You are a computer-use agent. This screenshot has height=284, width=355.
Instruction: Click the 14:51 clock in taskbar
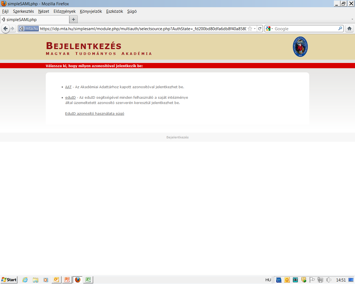tap(341, 280)
